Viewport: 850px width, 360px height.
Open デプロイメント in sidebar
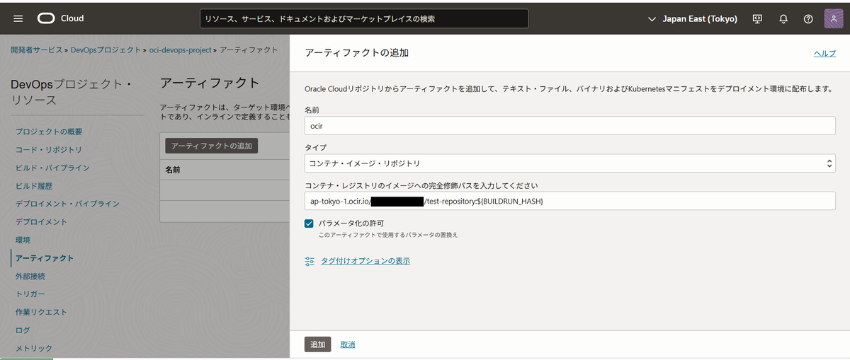coord(41,222)
